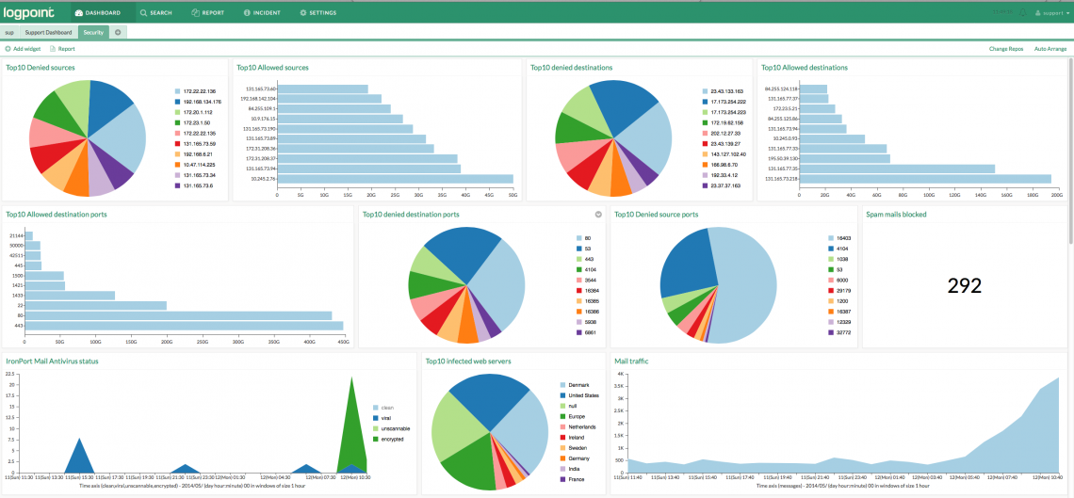Open the support user dropdown

1050,13
